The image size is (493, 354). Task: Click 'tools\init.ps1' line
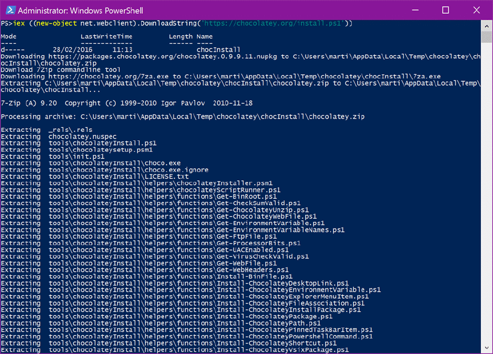52,157
